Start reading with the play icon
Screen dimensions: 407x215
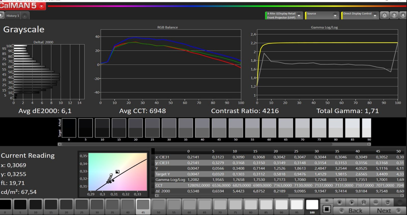(x=352, y=202)
